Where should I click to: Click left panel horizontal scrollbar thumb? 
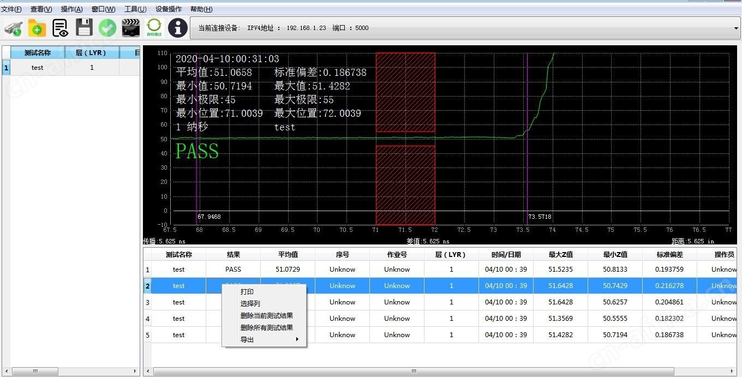pyautogui.click(x=35, y=371)
